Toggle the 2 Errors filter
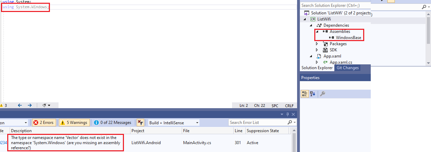 [x=44, y=123]
